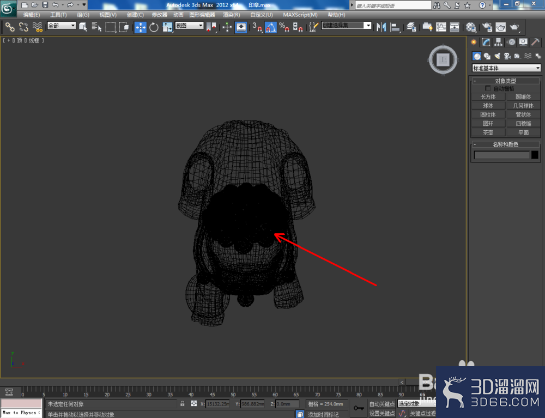This screenshot has height=418, width=545.
Task: Create a 圆柱体 cylinder primitive
Action: click(x=488, y=114)
